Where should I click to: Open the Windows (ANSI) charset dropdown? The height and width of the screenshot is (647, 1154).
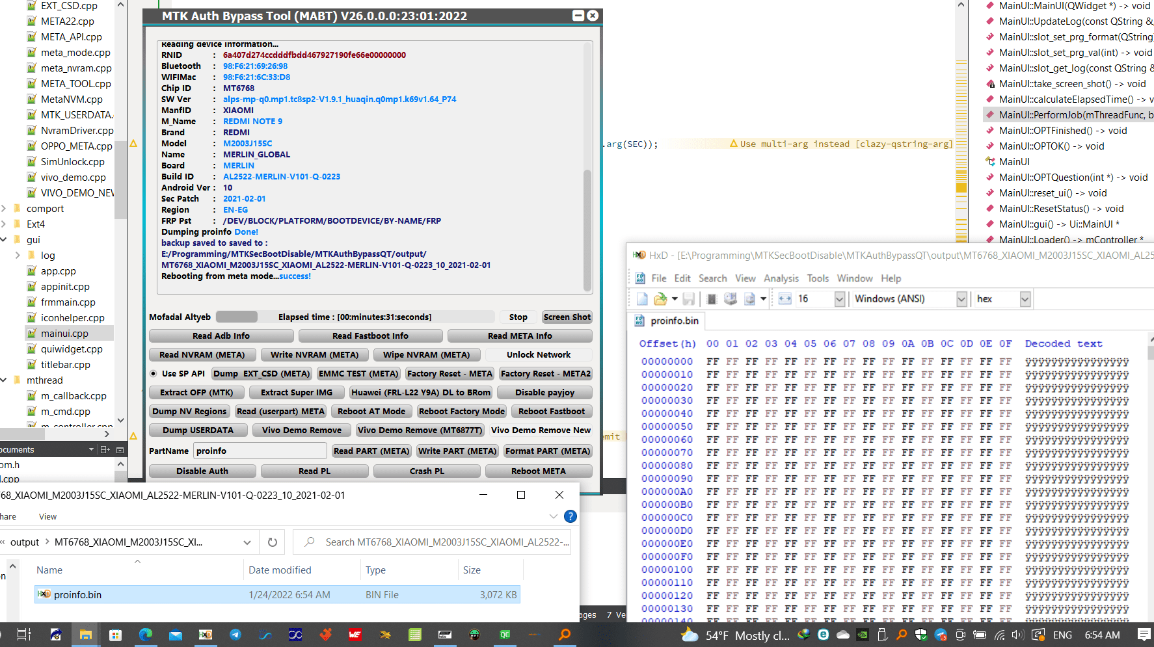pos(961,298)
